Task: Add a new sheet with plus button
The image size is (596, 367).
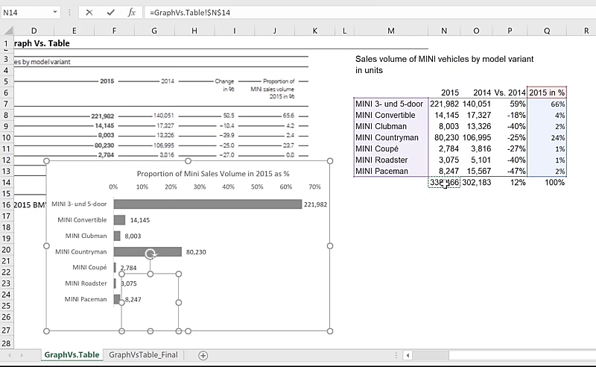Action: click(203, 355)
